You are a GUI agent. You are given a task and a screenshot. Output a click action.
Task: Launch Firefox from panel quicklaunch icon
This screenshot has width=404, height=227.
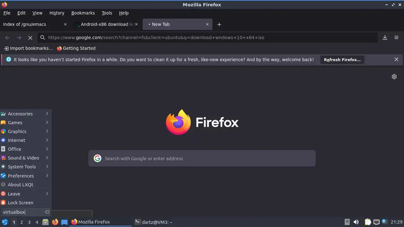(55, 222)
